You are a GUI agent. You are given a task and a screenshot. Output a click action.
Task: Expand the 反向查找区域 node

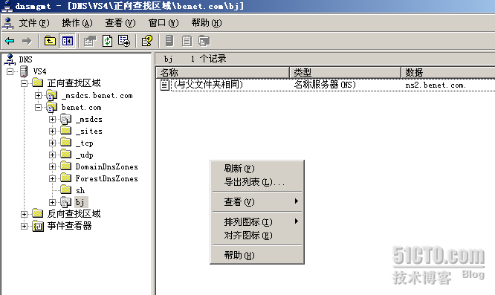[24, 214]
